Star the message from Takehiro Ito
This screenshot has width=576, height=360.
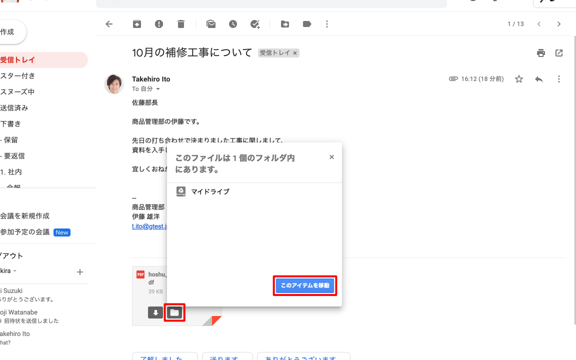click(518, 79)
